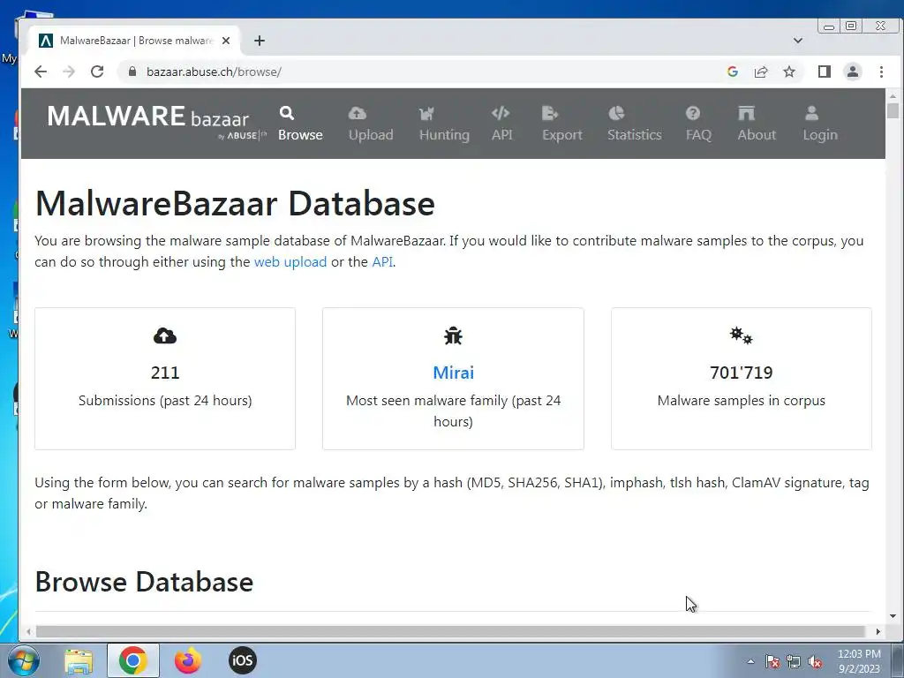Open the Hunting menu item label
Viewport: 904px width, 678px height.
click(x=444, y=135)
